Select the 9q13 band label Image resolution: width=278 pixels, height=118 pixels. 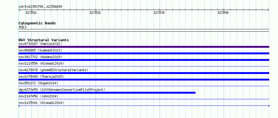tap(23, 27)
